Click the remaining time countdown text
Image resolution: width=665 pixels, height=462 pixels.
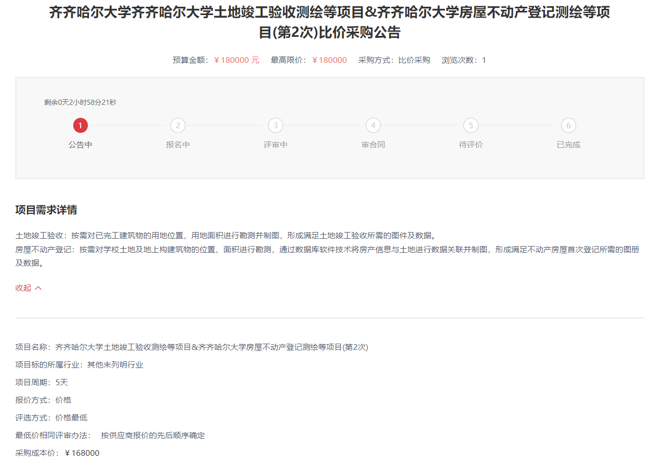(x=80, y=102)
